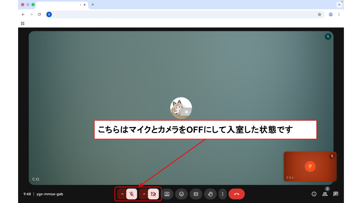This screenshot has width=362, height=203.
Task: Turn on the camera button
Action: 153,194
